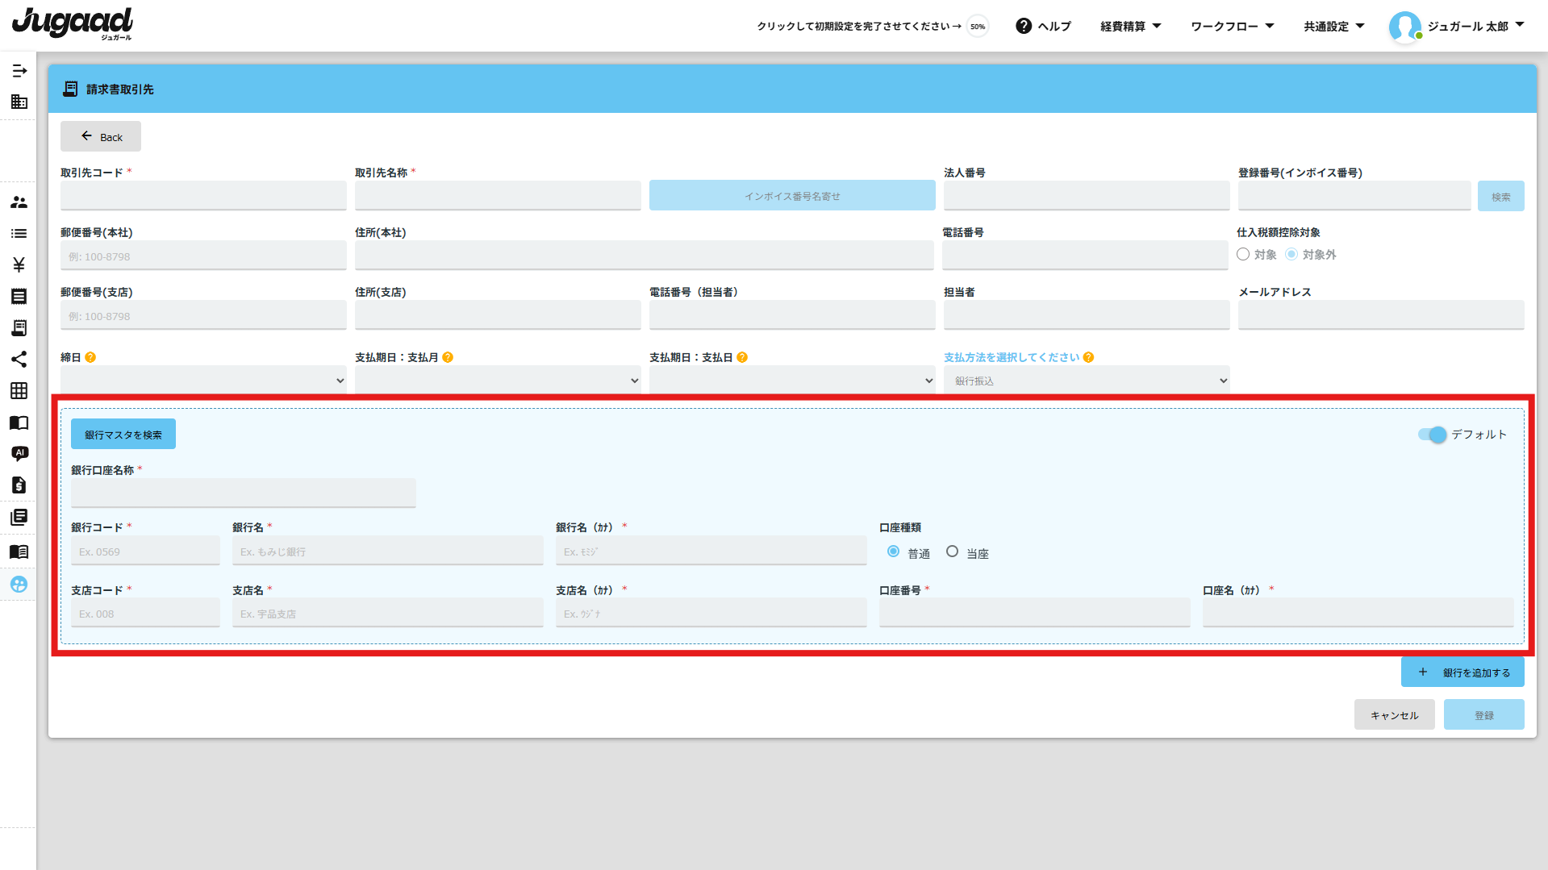Open the payment method dropdown showing 銀行振込
This screenshot has height=870, width=1548.
click(1087, 381)
